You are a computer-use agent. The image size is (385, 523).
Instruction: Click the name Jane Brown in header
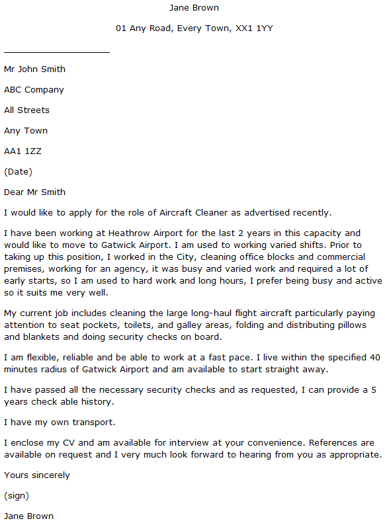click(194, 8)
